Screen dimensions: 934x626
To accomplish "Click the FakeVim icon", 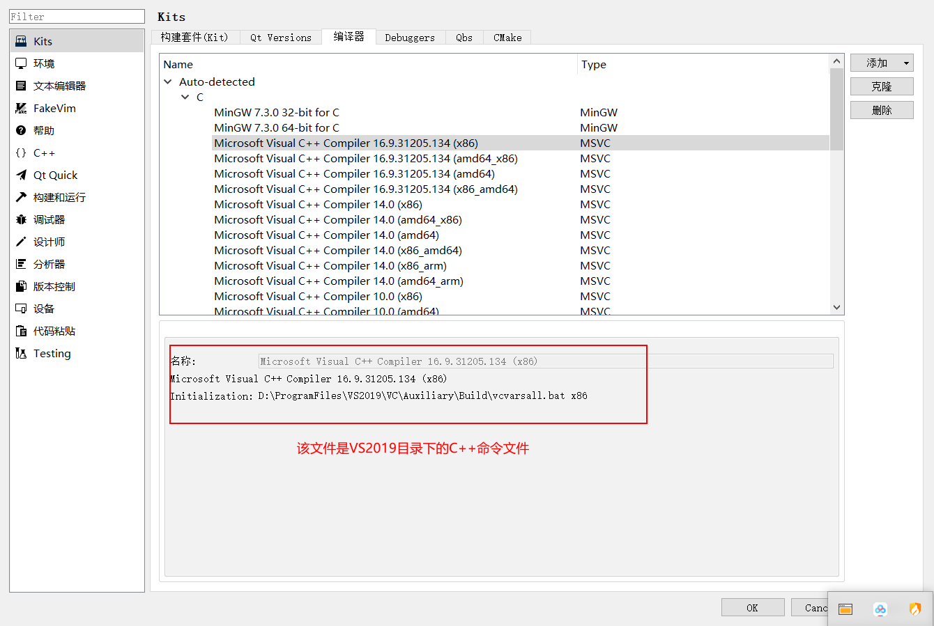I will click(21, 108).
